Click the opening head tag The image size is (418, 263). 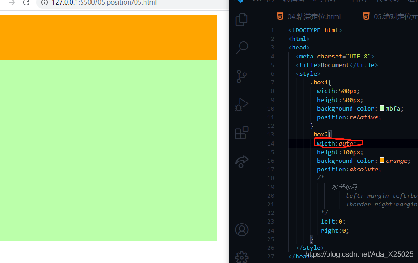299,48
